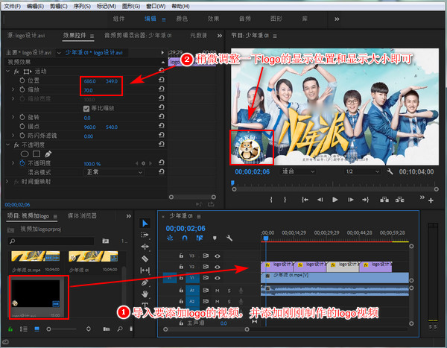Open the 混合模式 dropdown
This screenshot has width=447, height=348.
[x=114, y=172]
